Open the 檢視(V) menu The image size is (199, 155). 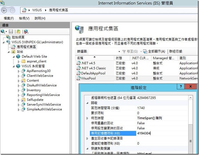(24, 18)
